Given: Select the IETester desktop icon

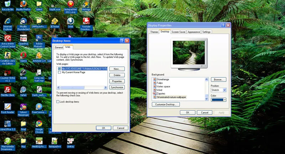Looking at the screenshot, I should pos(55,23).
